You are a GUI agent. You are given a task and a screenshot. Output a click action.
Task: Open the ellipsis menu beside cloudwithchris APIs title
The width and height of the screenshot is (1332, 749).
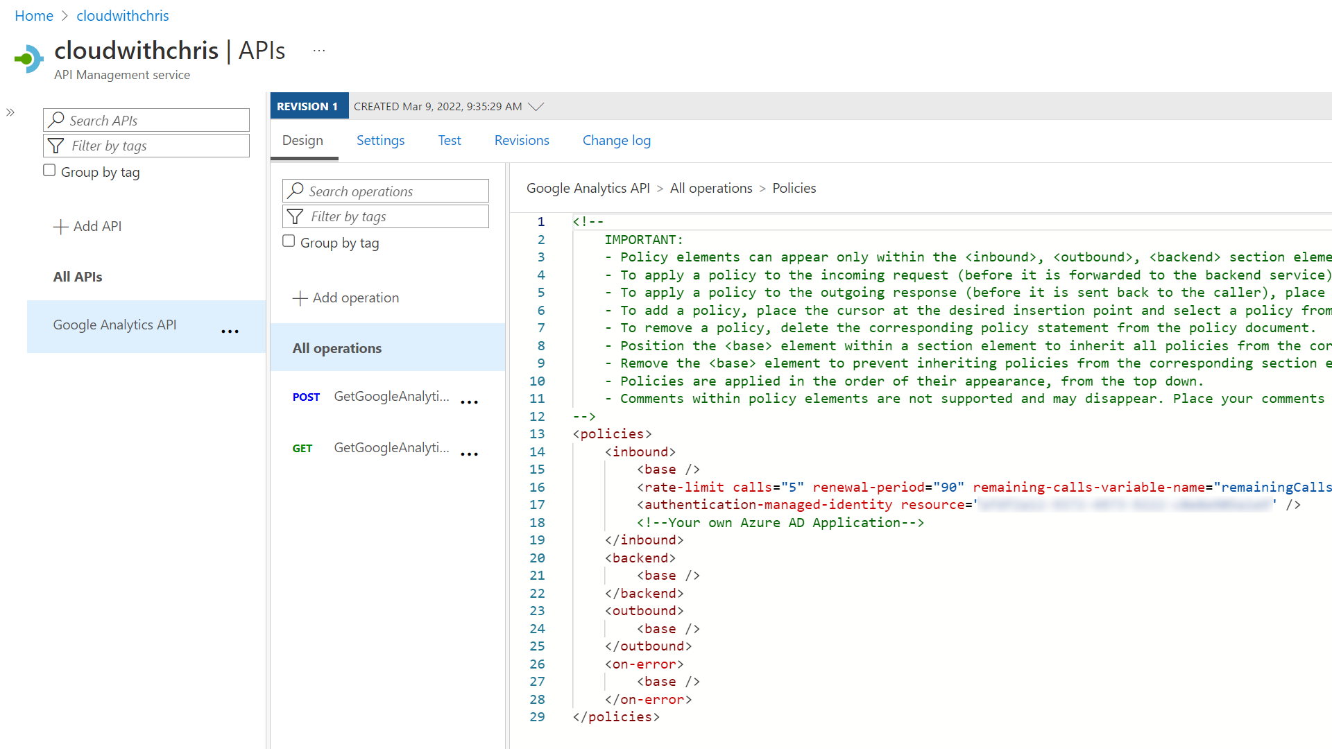(x=319, y=51)
